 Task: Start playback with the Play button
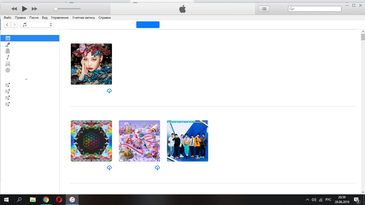(x=24, y=9)
